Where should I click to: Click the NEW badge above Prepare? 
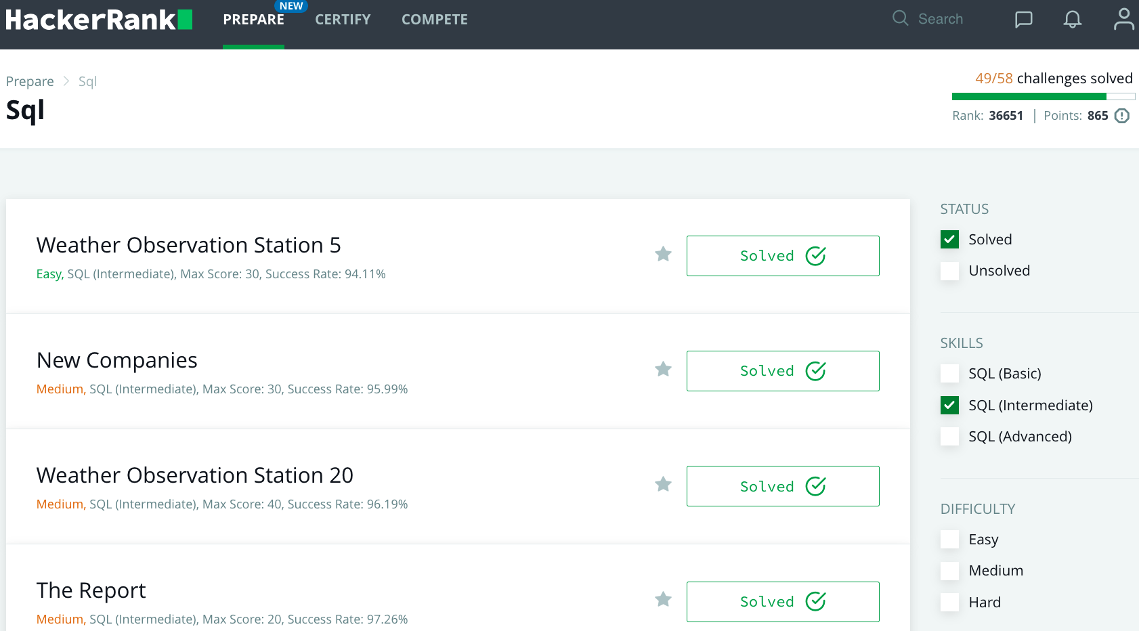click(x=291, y=6)
